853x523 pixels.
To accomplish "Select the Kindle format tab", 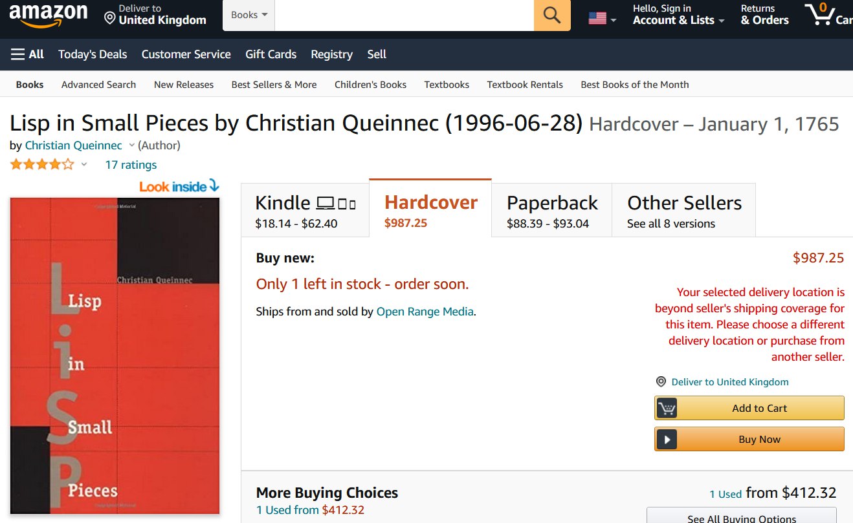I will [305, 211].
